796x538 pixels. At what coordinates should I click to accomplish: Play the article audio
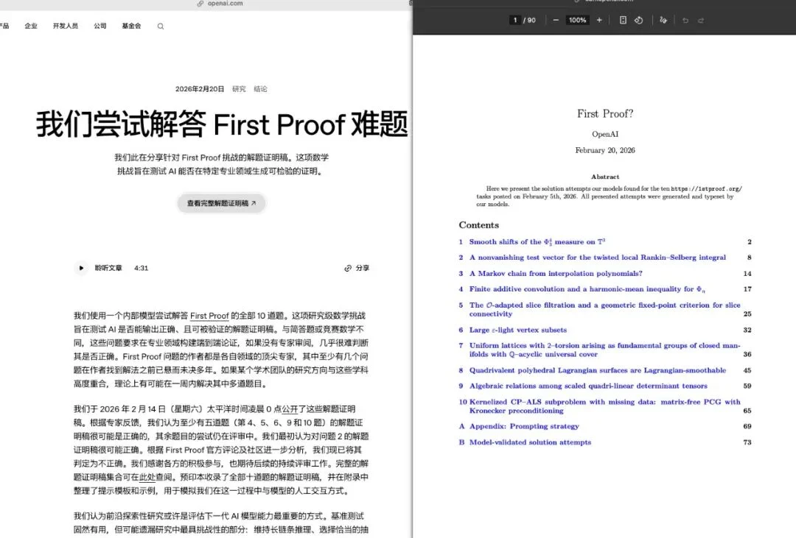(81, 268)
